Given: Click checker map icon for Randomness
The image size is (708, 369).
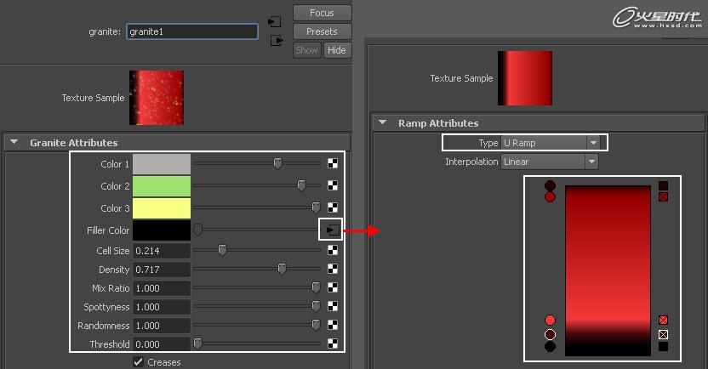Looking at the screenshot, I should (333, 325).
